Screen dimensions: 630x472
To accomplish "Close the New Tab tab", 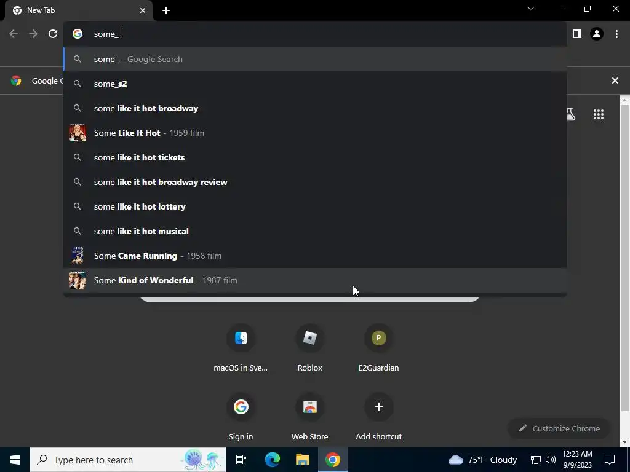I will pyautogui.click(x=143, y=10).
